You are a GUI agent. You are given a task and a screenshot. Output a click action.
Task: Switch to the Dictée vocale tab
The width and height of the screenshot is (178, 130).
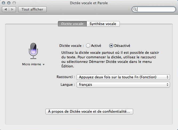click(x=72, y=24)
